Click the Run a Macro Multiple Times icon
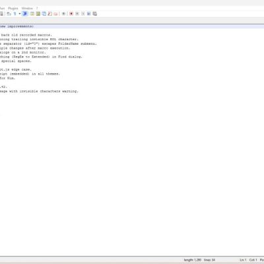This screenshot has width=264, height=264. point(89,14)
